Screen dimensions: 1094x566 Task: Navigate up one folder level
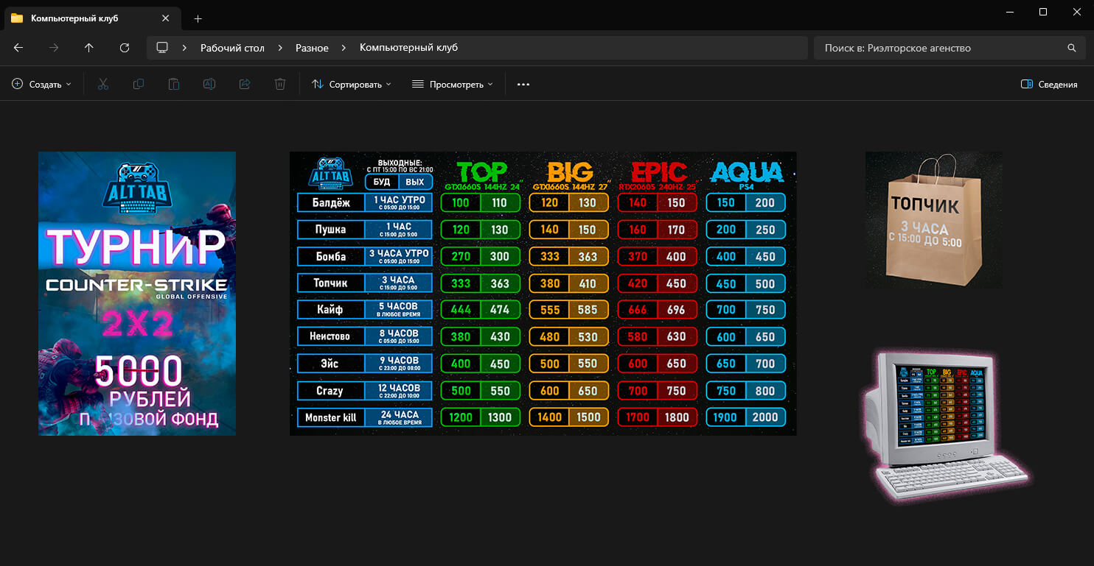[x=89, y=48]
